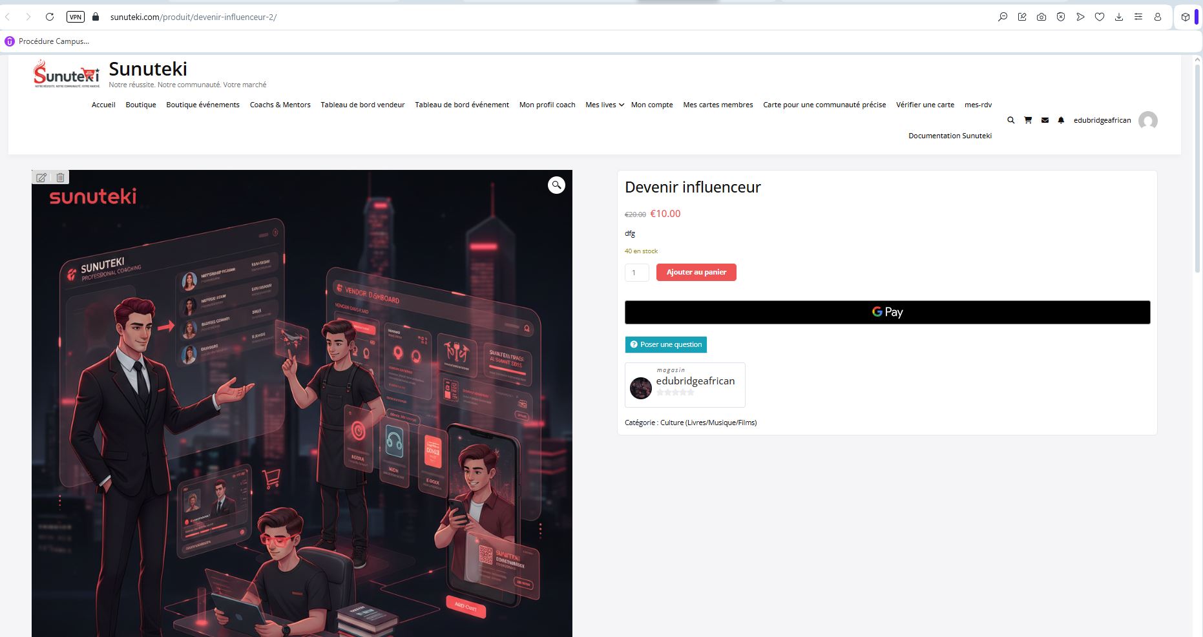1203x637 pixels.
Task: Open the messages envelope icon
Action: (1045, 120)
